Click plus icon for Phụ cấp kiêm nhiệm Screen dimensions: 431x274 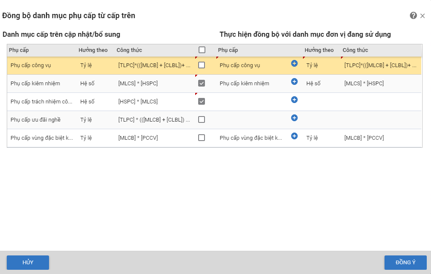point(295,81)
